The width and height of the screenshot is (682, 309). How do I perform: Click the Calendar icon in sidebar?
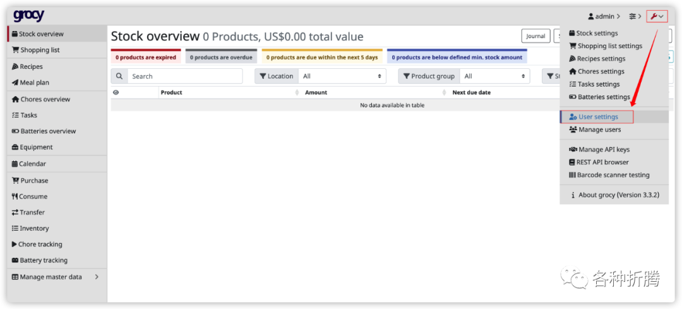click(15, 164)
